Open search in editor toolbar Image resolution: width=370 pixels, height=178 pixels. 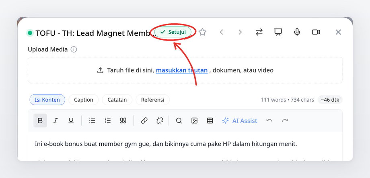[179, 121]
